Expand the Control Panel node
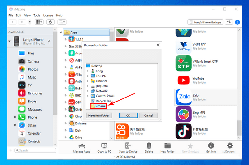 pyautogui.click(x=88, y=96)
